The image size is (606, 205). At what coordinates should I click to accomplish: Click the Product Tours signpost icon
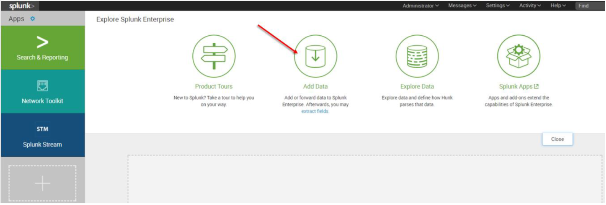pos(214,56)
